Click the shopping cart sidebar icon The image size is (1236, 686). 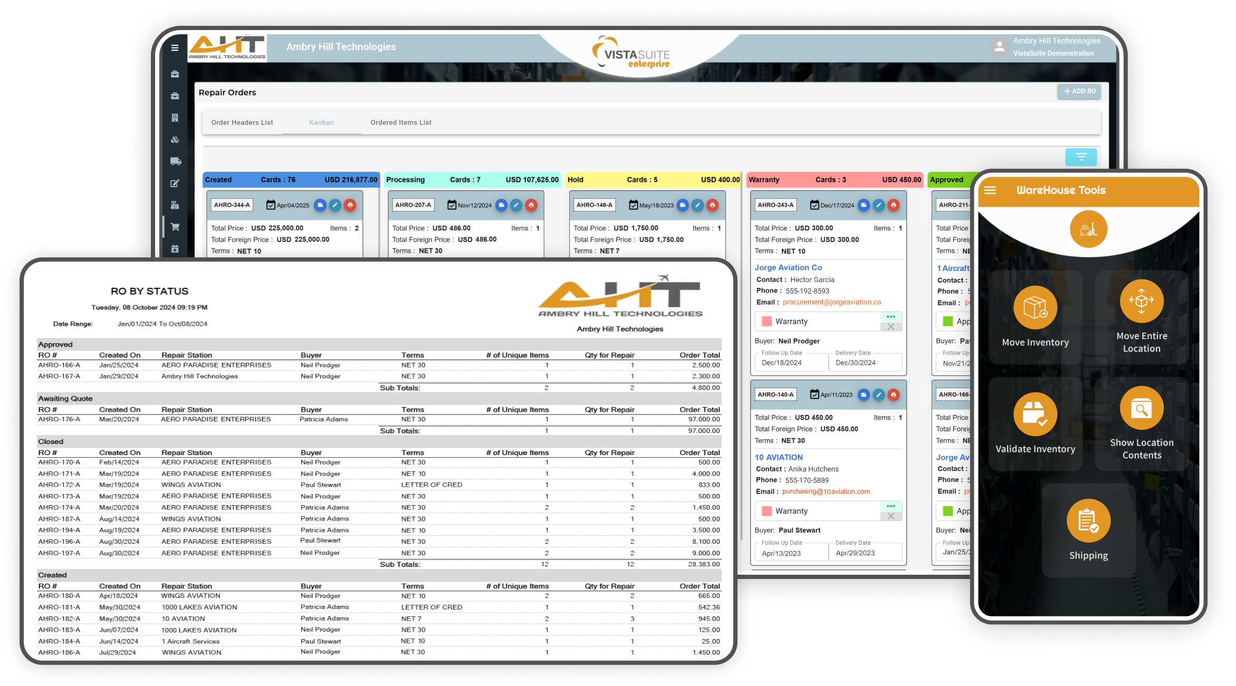175,227
